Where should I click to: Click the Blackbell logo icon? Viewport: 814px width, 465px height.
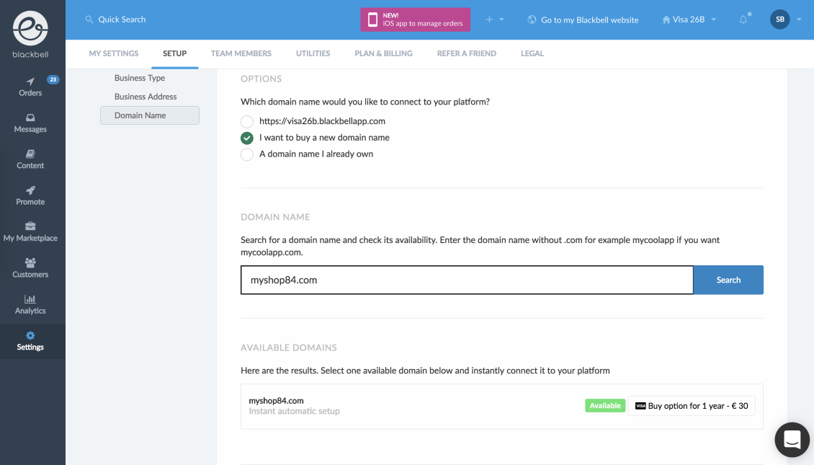(x=30, y=28)
